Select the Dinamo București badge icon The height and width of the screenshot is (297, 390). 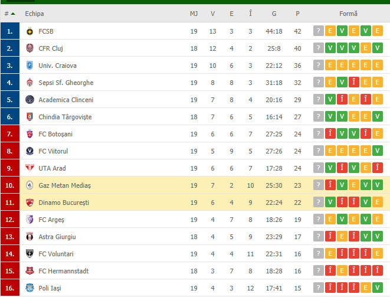coord(30,203)
